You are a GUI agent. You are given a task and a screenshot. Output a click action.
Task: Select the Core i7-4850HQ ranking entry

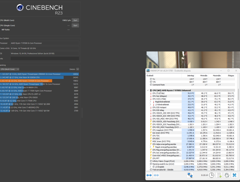40,108
